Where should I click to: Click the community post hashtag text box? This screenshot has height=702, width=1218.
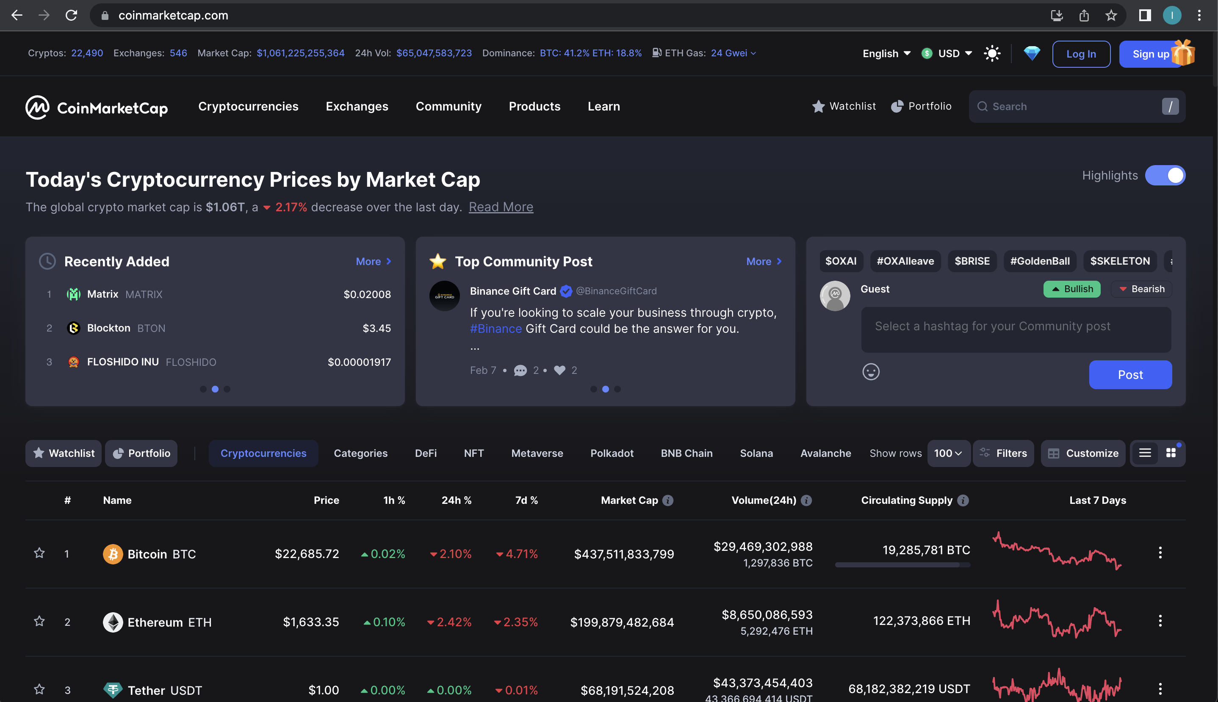(1016, 330)
